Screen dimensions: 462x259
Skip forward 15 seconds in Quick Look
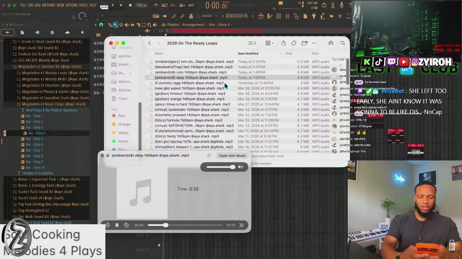(126, 225)
